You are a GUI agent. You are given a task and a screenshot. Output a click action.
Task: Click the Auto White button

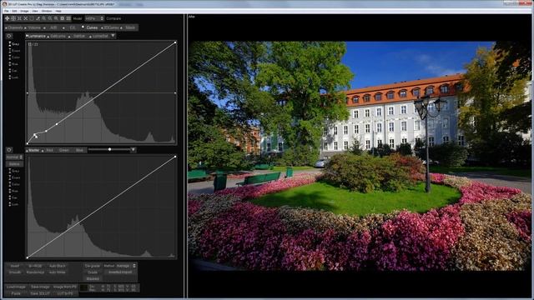pos(58,272)
